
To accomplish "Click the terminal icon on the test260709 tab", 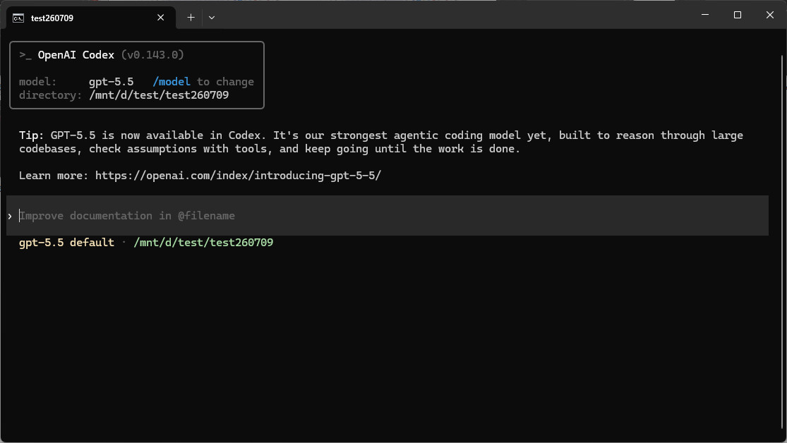I will pyautogui.click(x=18, y=18).
